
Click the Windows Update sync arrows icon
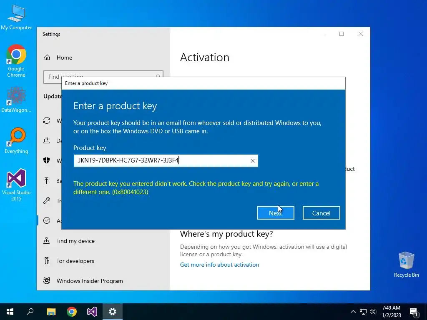tap(47, 120)
